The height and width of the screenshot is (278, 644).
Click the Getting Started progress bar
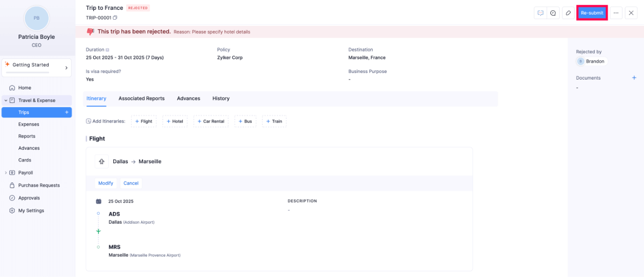[34, 73]
